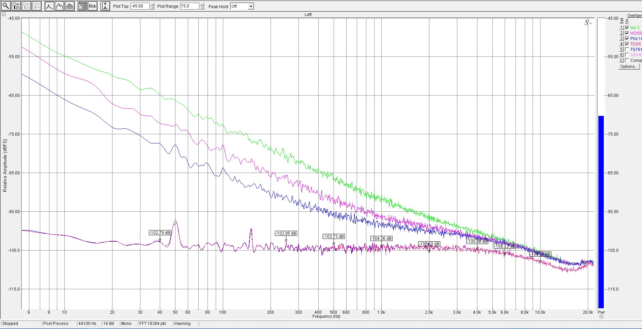Open the Peak Hold dropdown
The width and height of the screenshot is (642, 329).
(251, 6)
